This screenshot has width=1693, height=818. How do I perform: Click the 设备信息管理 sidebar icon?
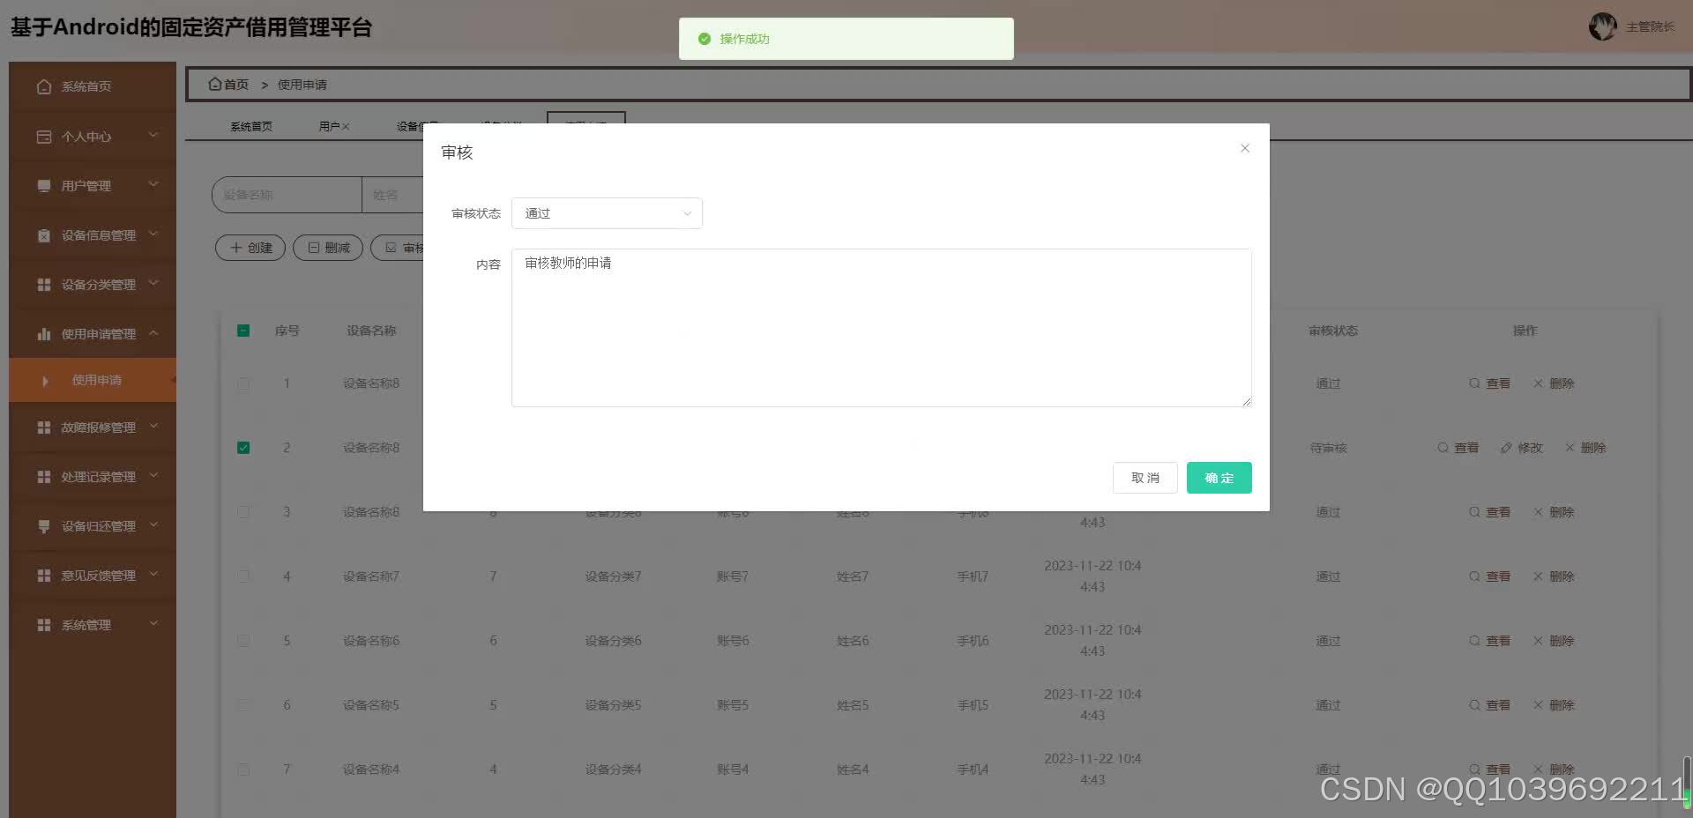[44, 235]
